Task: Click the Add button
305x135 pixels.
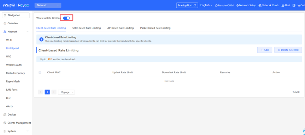Action: tap(265, 50)
